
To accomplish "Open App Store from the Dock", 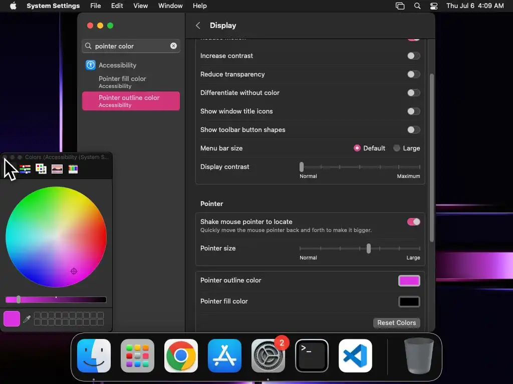I will click(224, 355).
